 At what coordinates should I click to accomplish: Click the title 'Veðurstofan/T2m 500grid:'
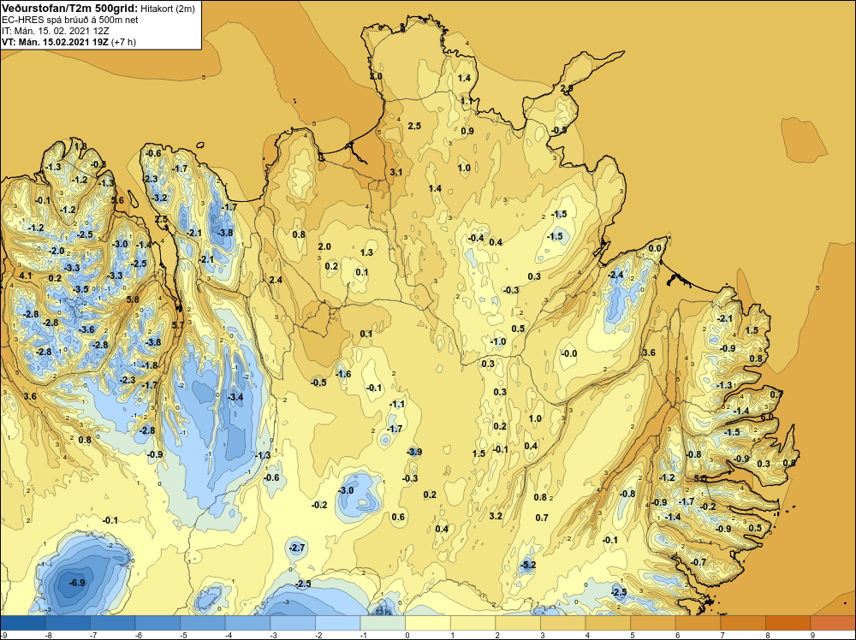(70, 9)
